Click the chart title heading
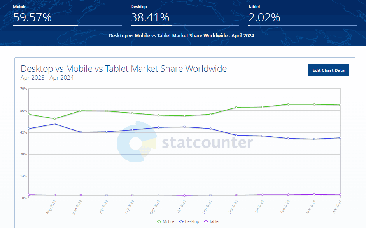This screenshot has width=366, height=228. (x=124, y=68)
